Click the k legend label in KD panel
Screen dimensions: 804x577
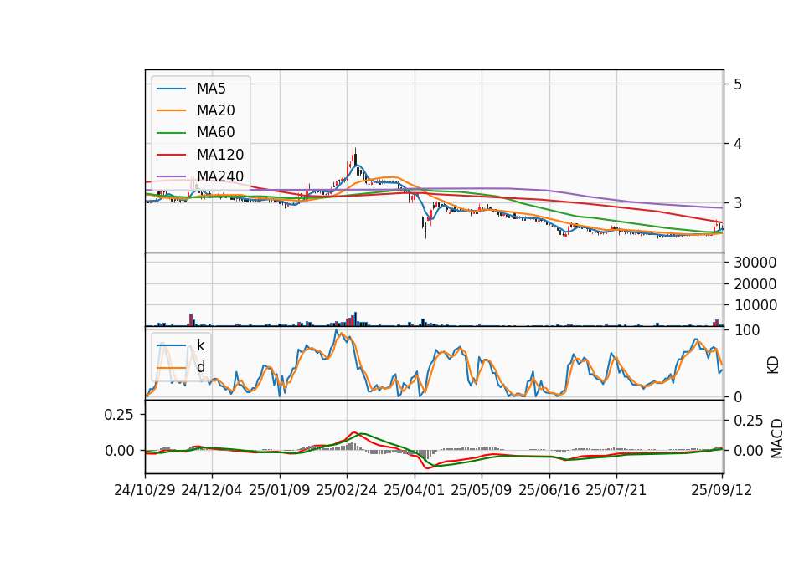(200, 345)
